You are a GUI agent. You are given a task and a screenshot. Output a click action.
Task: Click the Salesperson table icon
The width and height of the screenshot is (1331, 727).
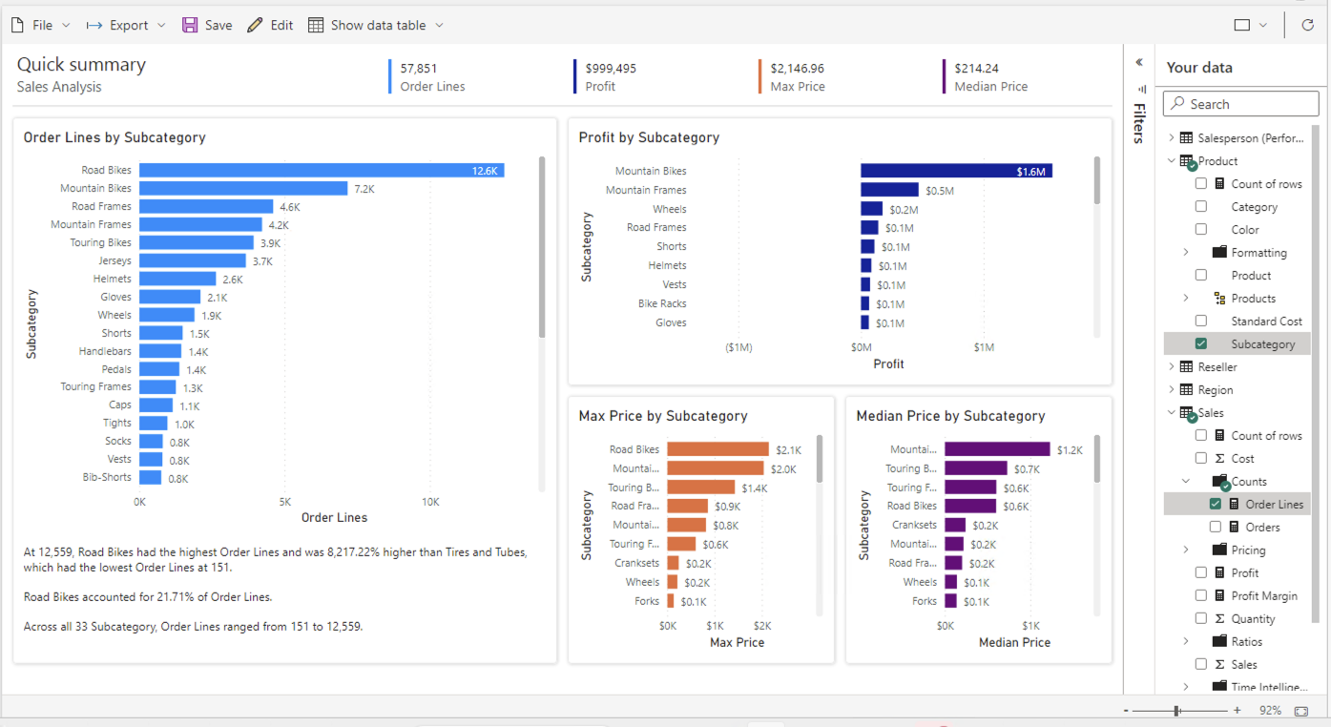pyautogui.click(x=1186, y=138)
